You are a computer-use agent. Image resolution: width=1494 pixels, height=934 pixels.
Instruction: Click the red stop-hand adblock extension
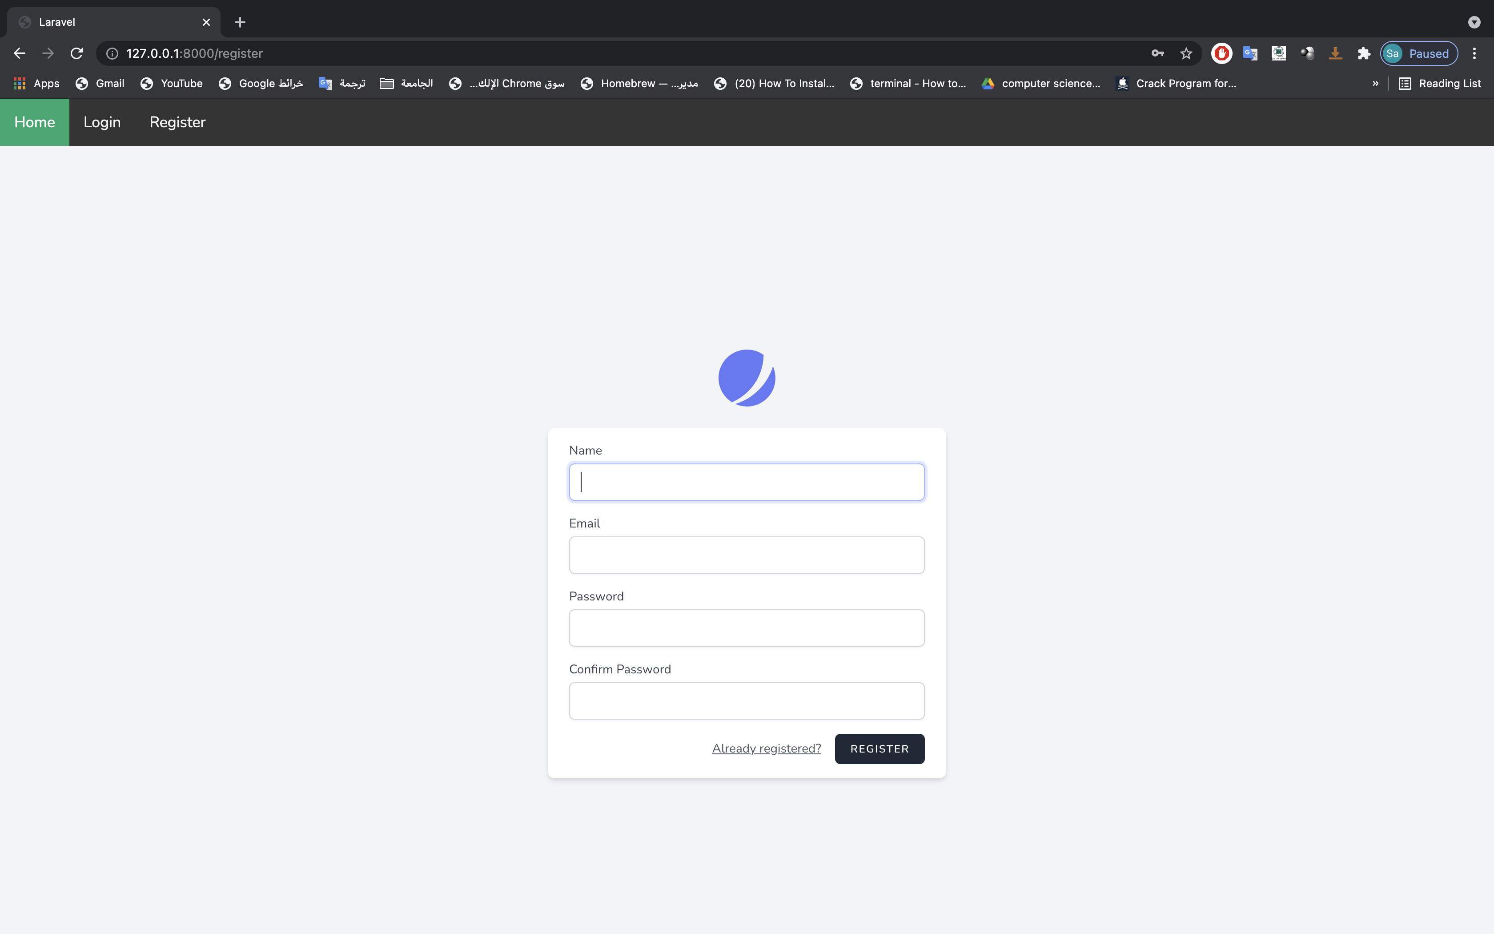tap(1221, 54)
